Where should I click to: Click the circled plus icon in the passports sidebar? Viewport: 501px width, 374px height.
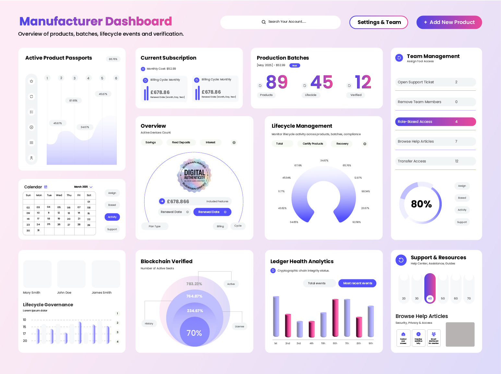31,127
